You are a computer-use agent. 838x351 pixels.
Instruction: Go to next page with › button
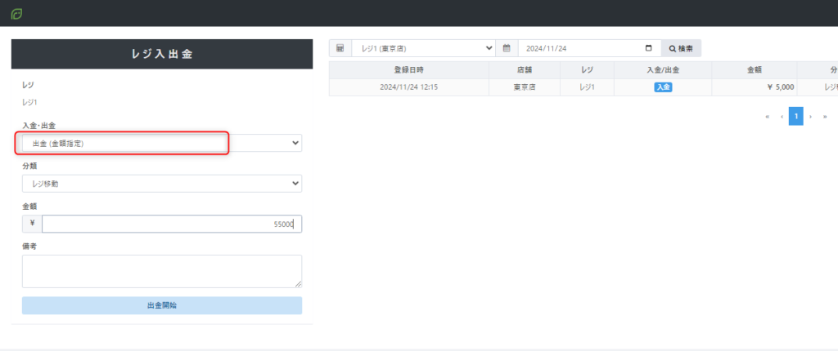tap(810, 116)
